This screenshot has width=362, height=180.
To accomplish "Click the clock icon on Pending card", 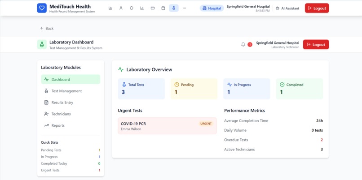I will coord(177,85).
